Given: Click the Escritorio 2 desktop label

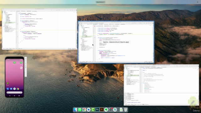Looking at the screenshot, I should pyautogui.click(x=100, y=2).
